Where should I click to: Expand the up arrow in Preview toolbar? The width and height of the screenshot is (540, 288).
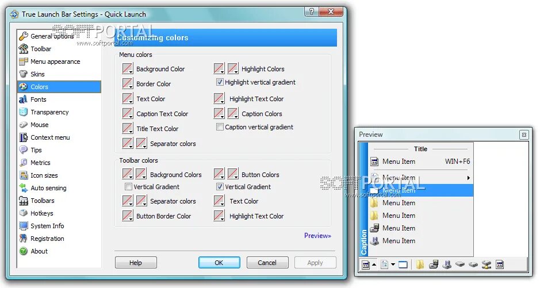pyautogui.click(x=374, y=264)
